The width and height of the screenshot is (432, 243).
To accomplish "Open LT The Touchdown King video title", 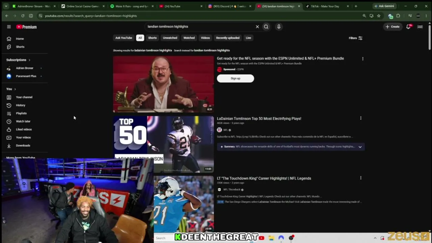I will (264, 179).
